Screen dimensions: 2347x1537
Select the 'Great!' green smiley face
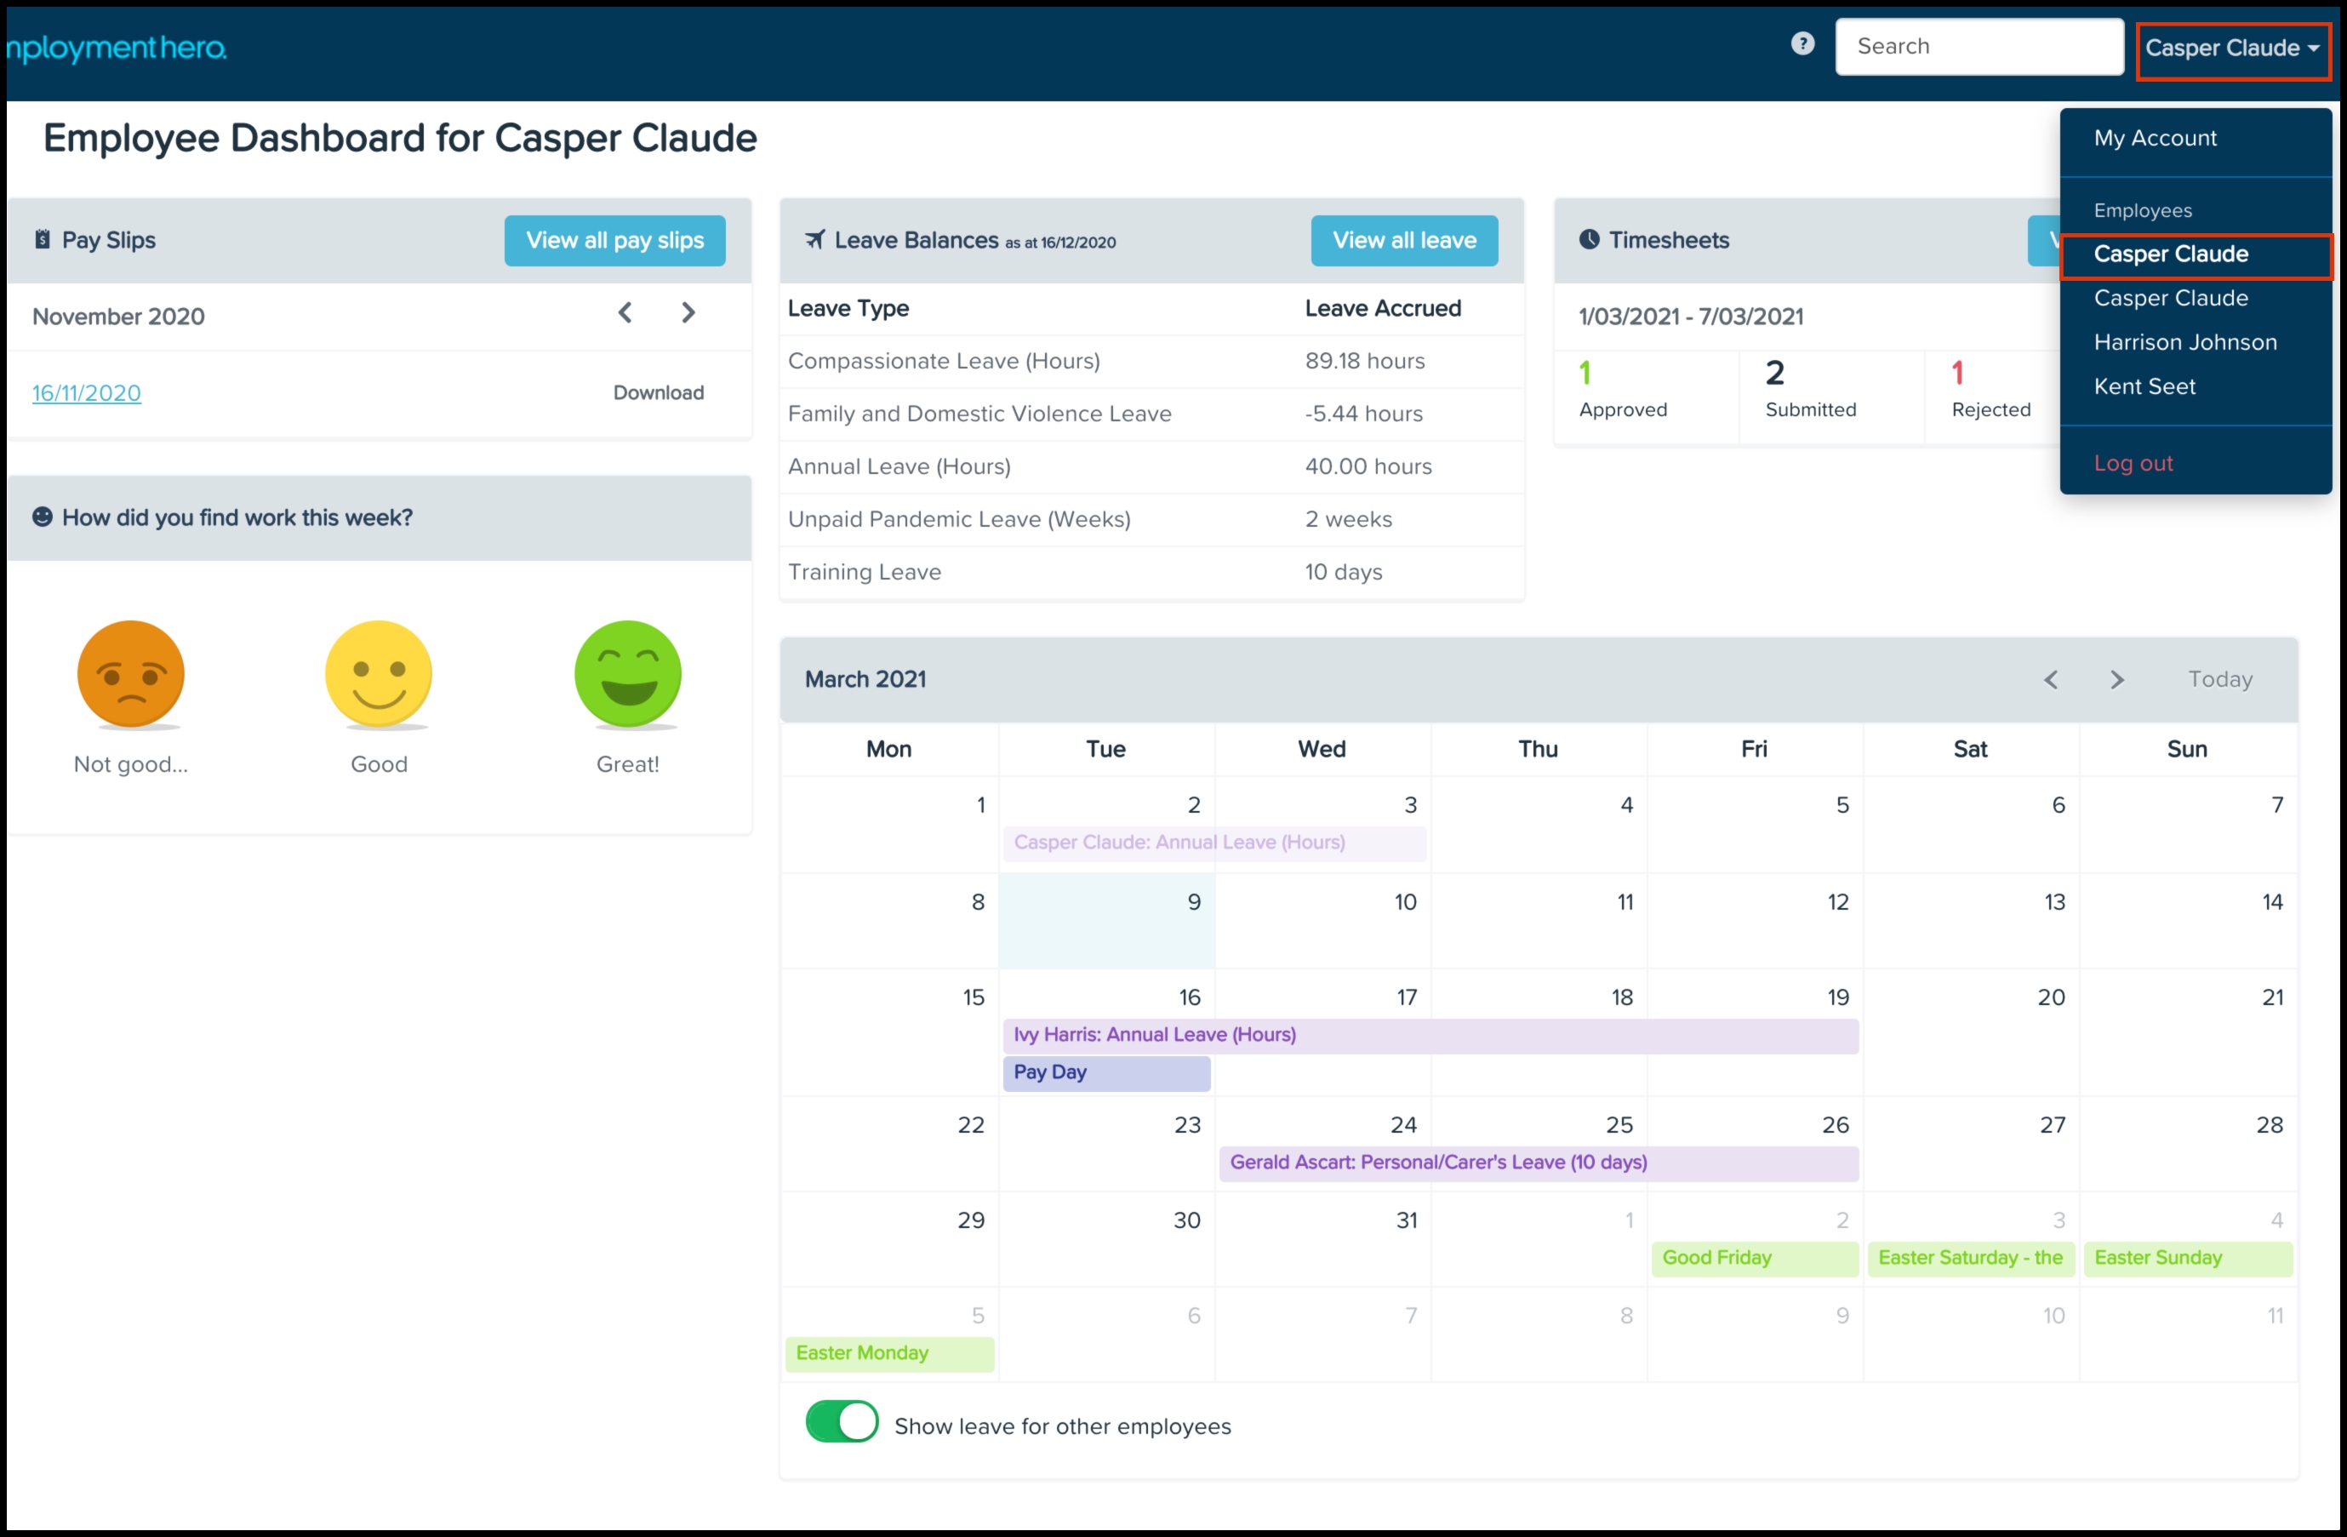click(x=627, y=675)
